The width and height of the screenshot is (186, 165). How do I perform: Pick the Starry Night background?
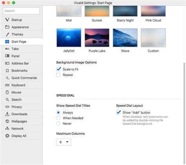(x=125, y=11)
